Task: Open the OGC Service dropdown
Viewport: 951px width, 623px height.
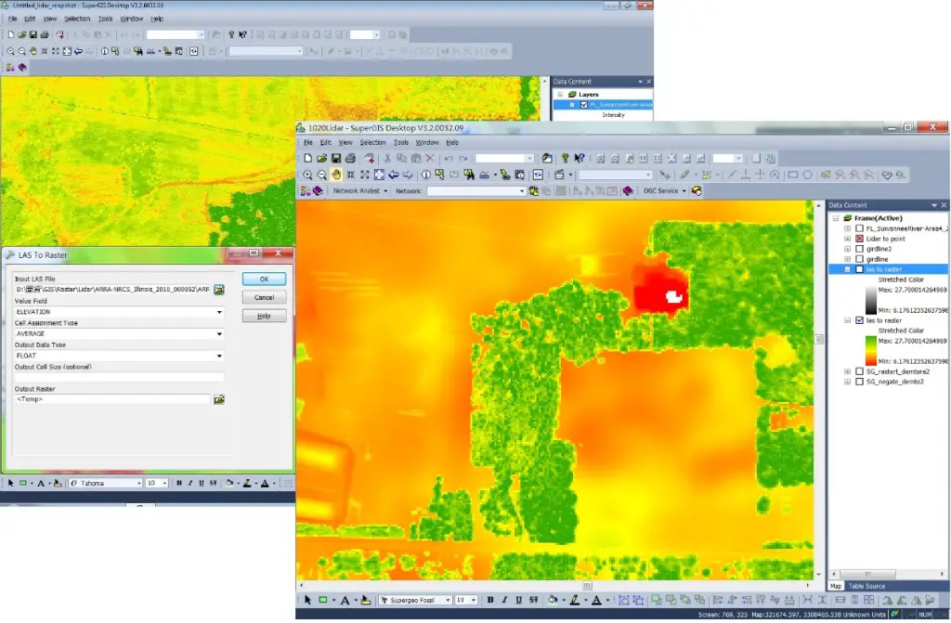Action: coord(665,191)
